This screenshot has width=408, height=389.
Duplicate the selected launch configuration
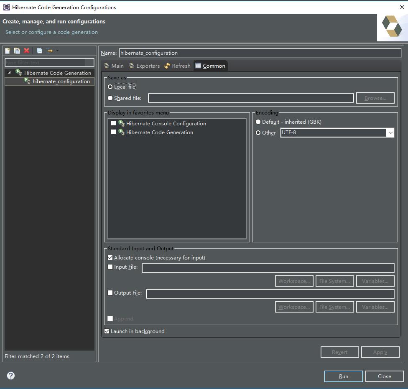click(x=17, y=50)
